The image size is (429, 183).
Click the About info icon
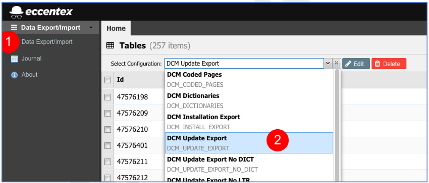click(x=14, y=75)
